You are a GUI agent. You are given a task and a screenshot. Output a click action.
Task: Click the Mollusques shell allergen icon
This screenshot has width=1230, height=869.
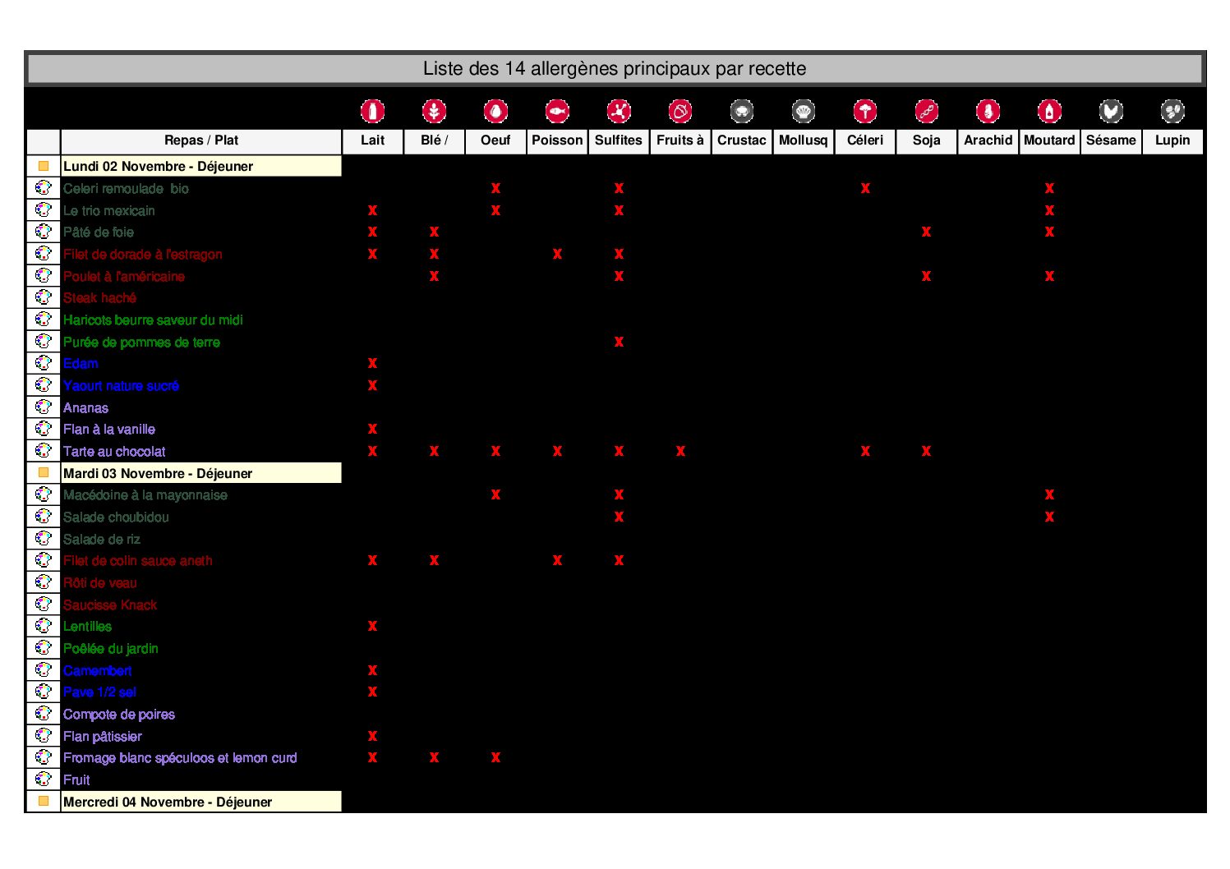pos(804,111)
